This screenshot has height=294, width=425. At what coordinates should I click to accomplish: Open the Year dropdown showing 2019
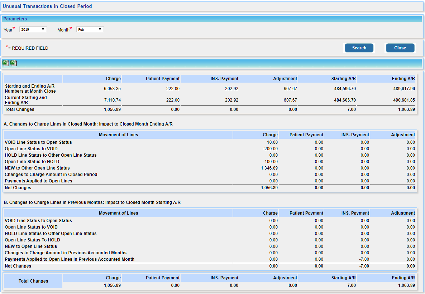pos(33,30)
